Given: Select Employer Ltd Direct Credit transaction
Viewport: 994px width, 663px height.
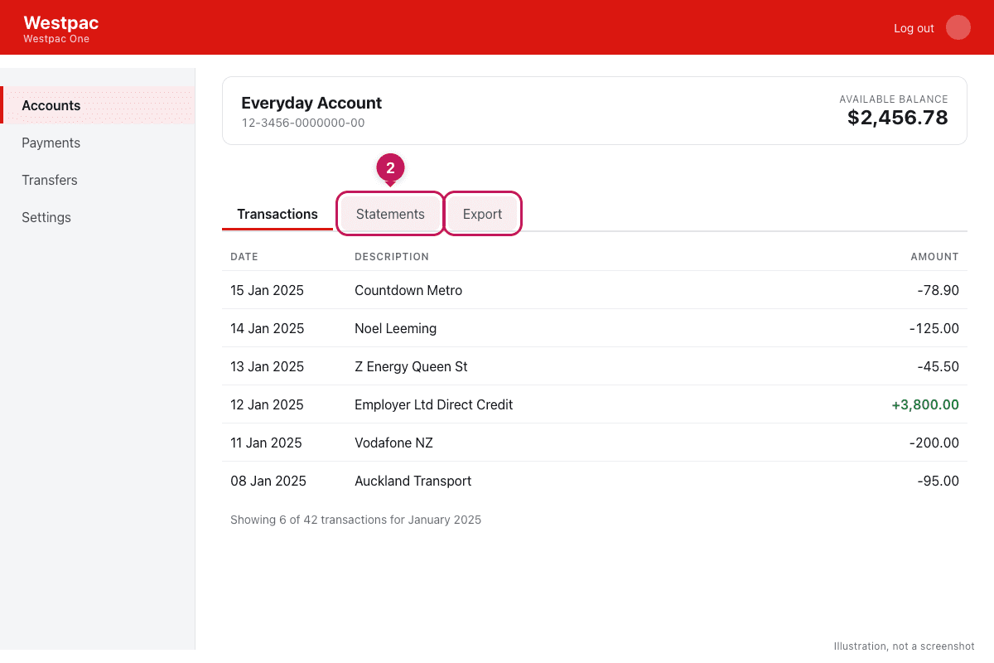Looking at the screenshot, I should pyautogui.click(x=595, y=404).
